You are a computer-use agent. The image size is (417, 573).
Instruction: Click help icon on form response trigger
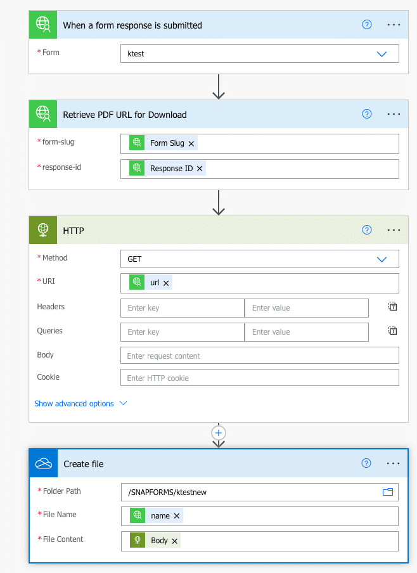[366, 25]
